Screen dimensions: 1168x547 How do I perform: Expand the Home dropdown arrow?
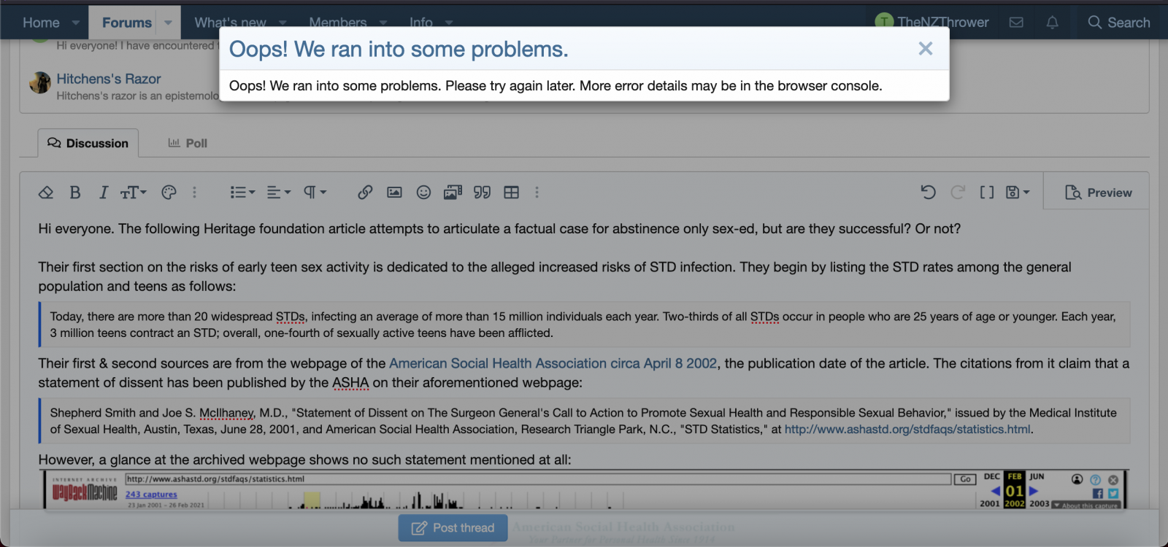75,23
